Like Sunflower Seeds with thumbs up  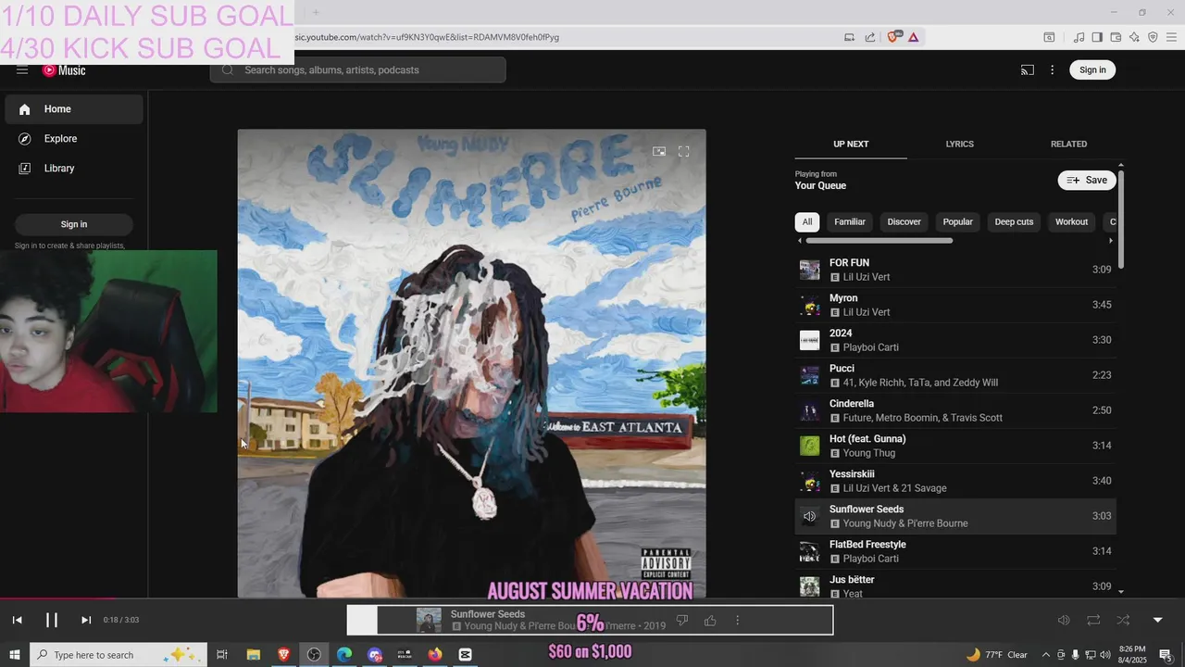tap(710, 621)
